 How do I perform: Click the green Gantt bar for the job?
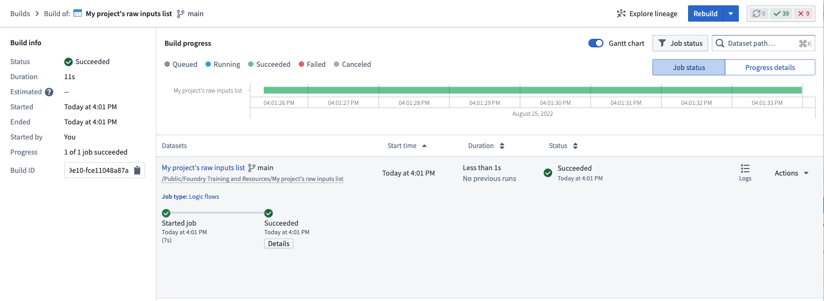click(533, 90)
